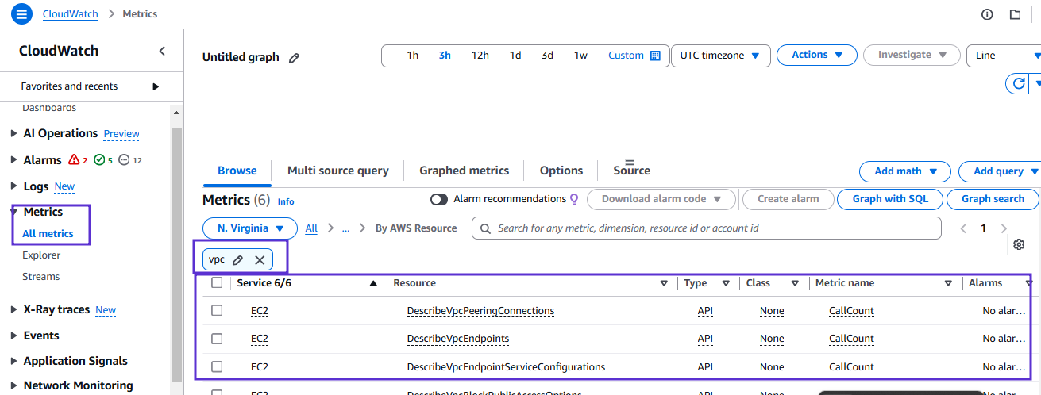Image resolution: width=1041 pixels, height=395 pixels.
Task: Select the 1w time range
Action: (x=580, y=56)
